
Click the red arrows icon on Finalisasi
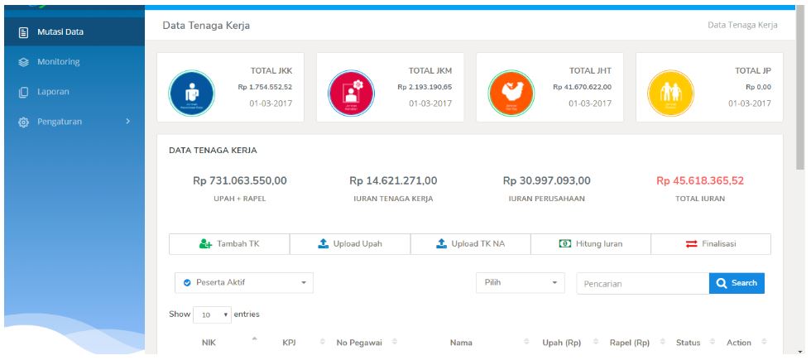click(692, 244)
